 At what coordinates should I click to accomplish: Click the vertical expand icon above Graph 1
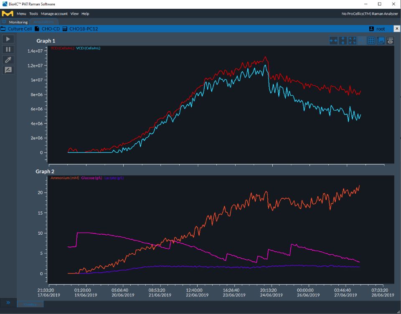(343, 41)
